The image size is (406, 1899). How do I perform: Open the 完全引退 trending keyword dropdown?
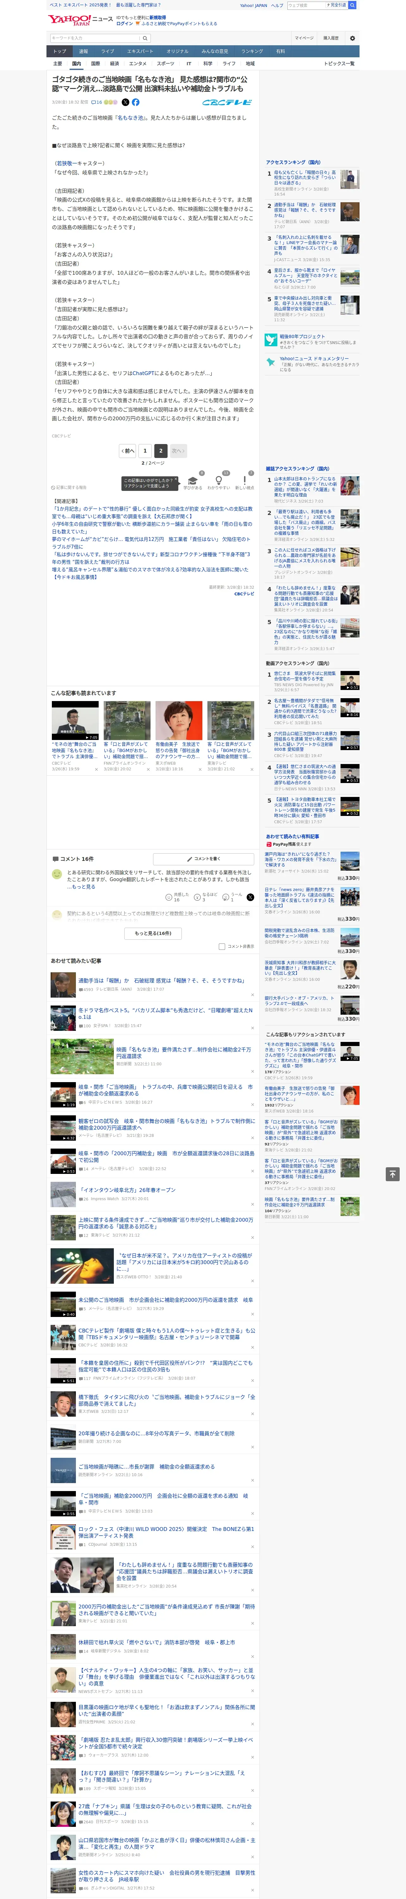[x=337, y=5]
